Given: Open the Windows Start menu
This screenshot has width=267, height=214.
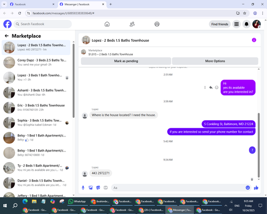Looking at the screenshot, I should (5, 205).
